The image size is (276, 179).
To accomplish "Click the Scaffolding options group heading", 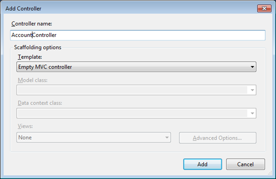I will click(x=38, y=47).
